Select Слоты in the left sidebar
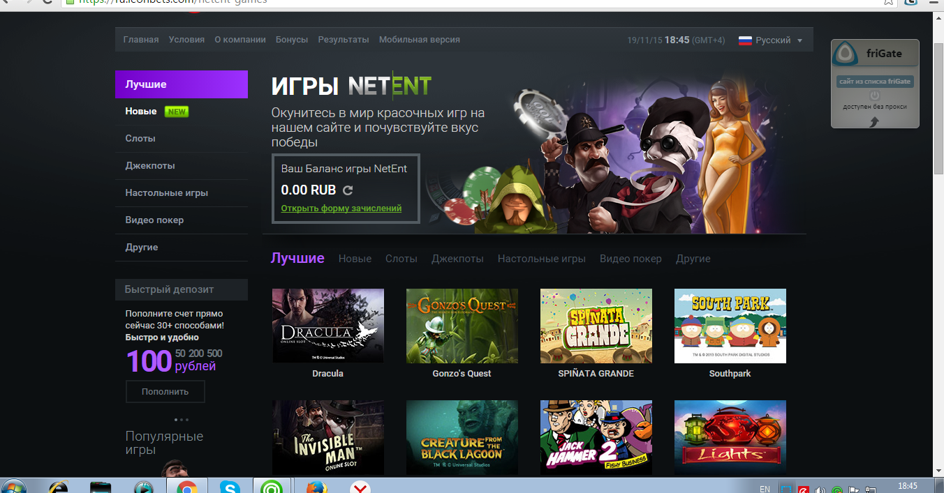The height and width of the screenshot is (493, 944). pyautogui.click(x=140, y=139)
